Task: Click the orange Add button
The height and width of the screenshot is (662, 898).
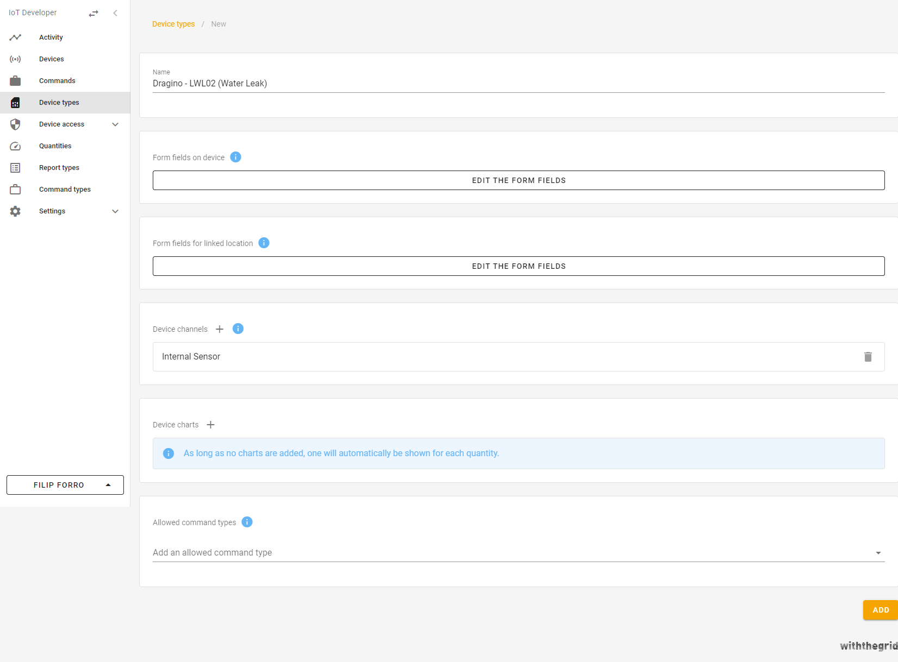Action: point(880,610)
